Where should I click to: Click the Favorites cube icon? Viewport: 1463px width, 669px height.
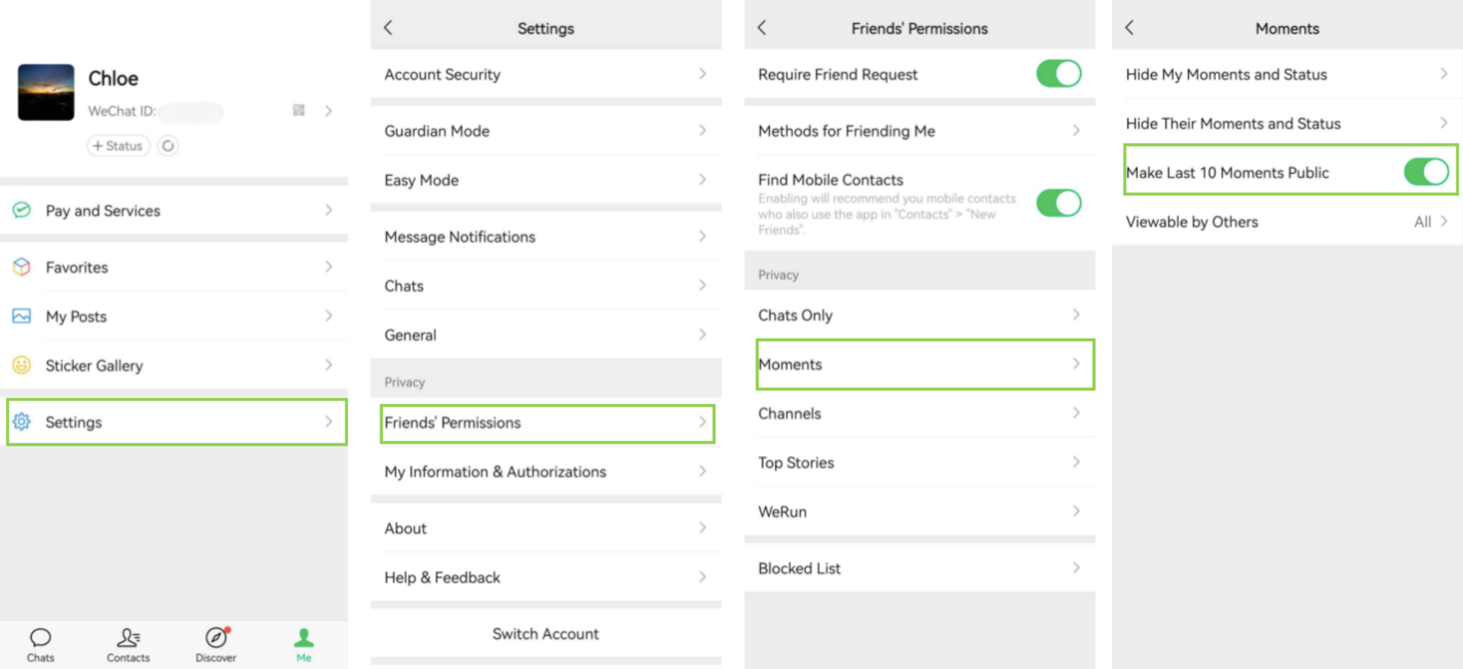click(22, 267)
